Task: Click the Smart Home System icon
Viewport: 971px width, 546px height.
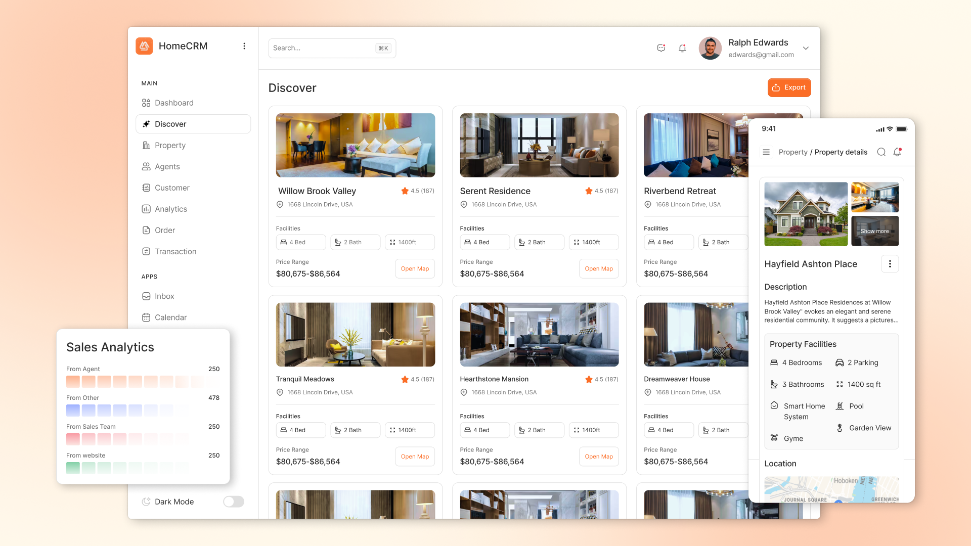Action: 774,405
